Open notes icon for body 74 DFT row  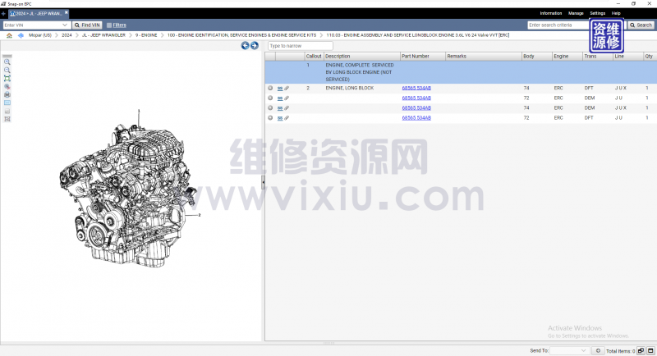click(x=280, y=89)
